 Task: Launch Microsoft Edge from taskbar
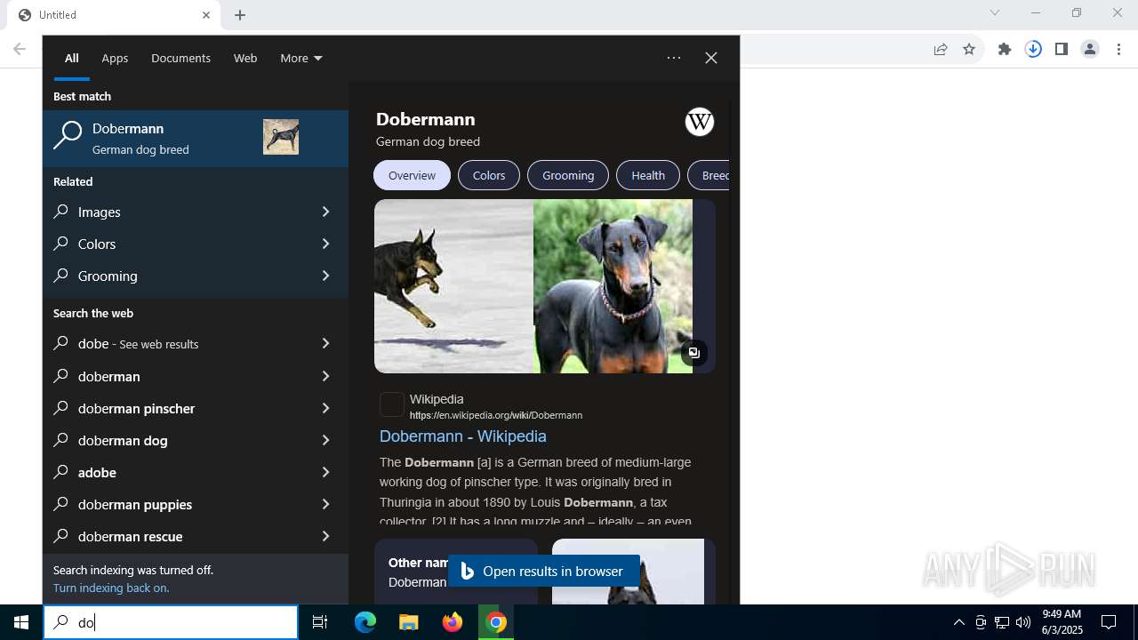[365, 622]
